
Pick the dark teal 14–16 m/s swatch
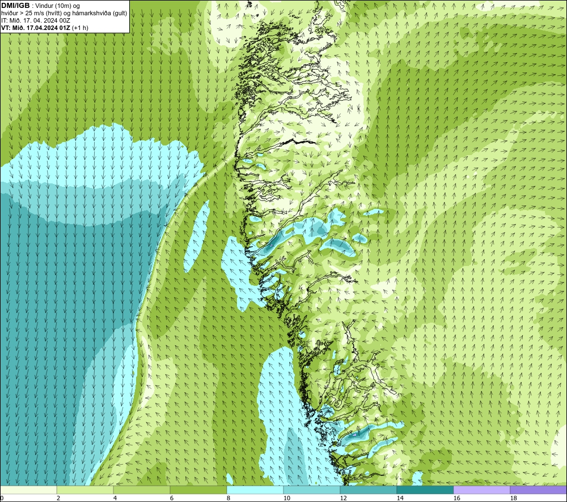(x=425, y=490)
